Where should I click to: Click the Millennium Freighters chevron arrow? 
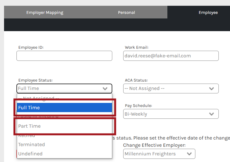(x=189, y=154)
